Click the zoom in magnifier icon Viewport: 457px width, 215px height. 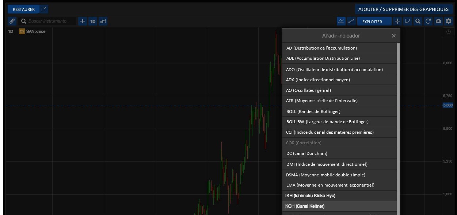[418, 21]
